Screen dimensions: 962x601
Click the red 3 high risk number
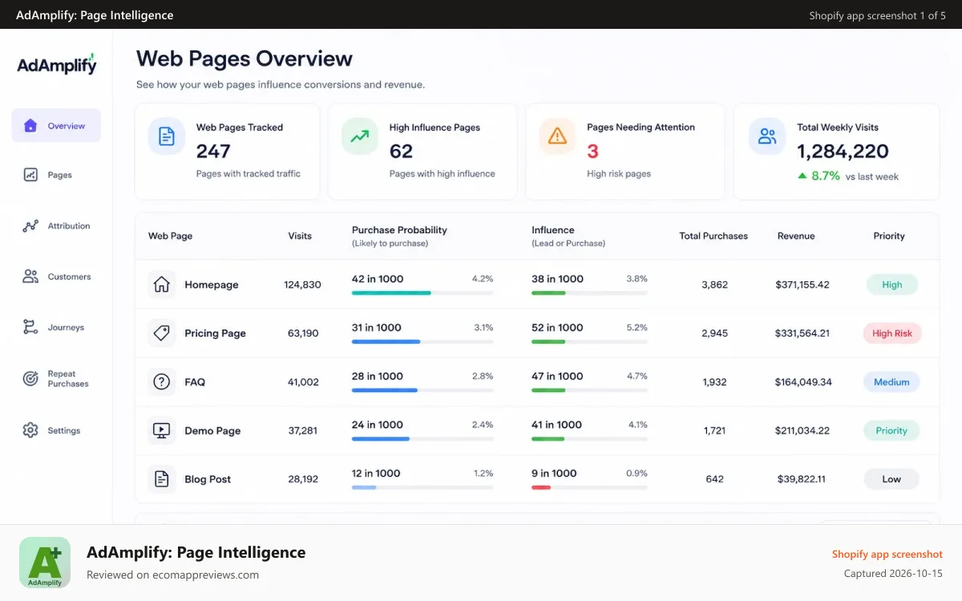[592, 151]
